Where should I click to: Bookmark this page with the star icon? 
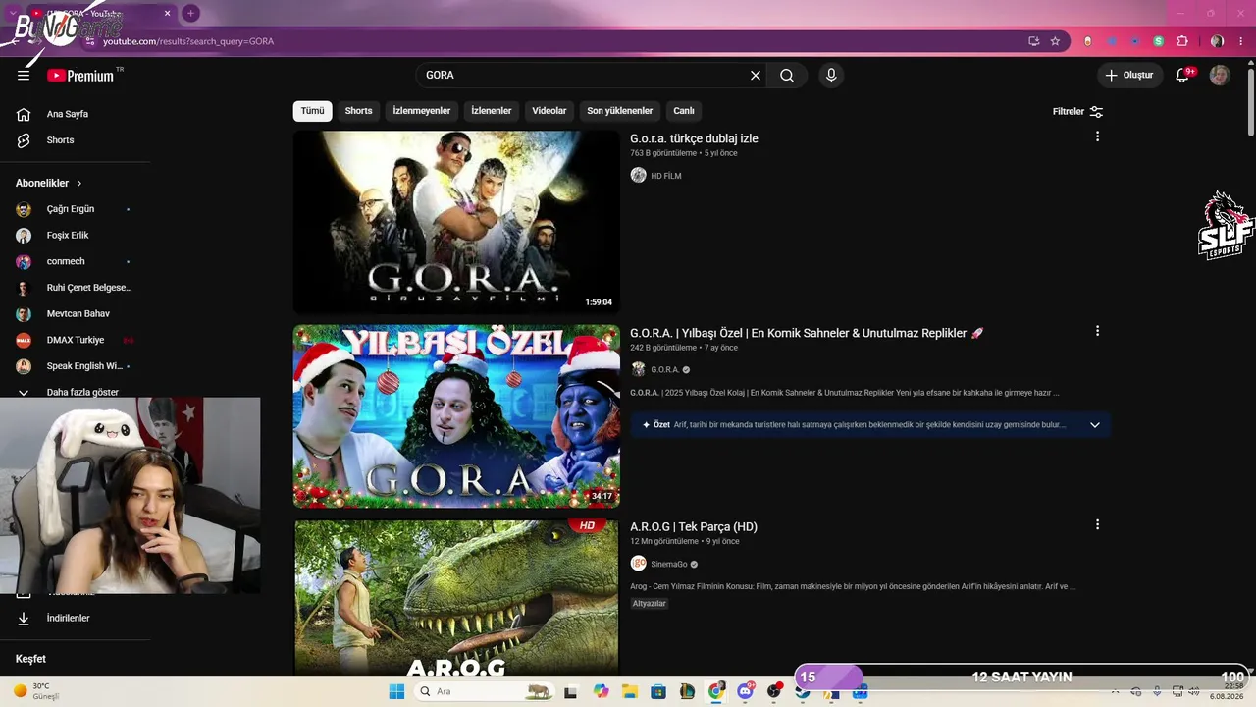coord(1055,41)
